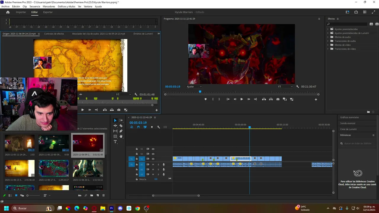The width and height of the screenshot is (379, 213).
Task: Solo audio track A2
Action: pos(158,170)
